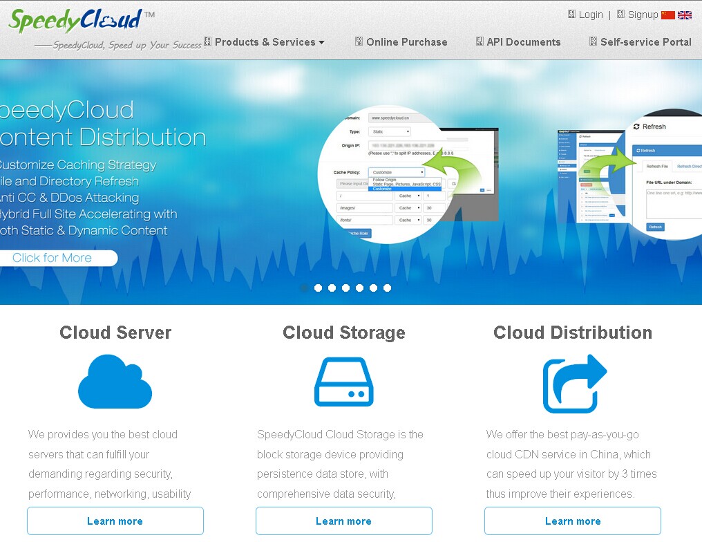Click the Cloud Server cloud icon
The image size is (702, 542).
(x=115, y=382)
